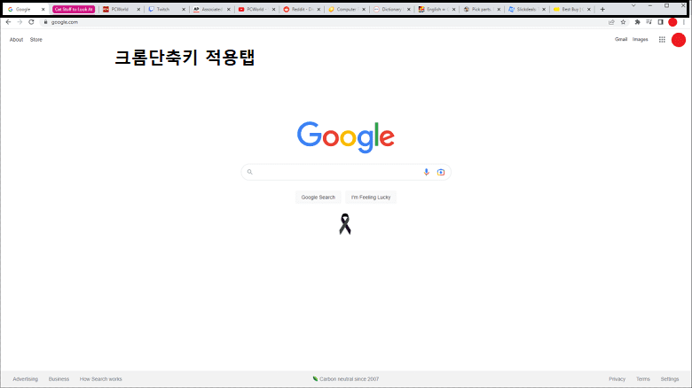Image resolution: width=692 pixels, height=388 pixels.
Task: Click the Google Search button
Action: pos(318,197)
